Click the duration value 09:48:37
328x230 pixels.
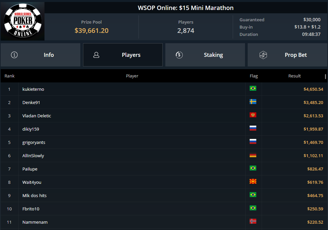(x=311, y=34)
